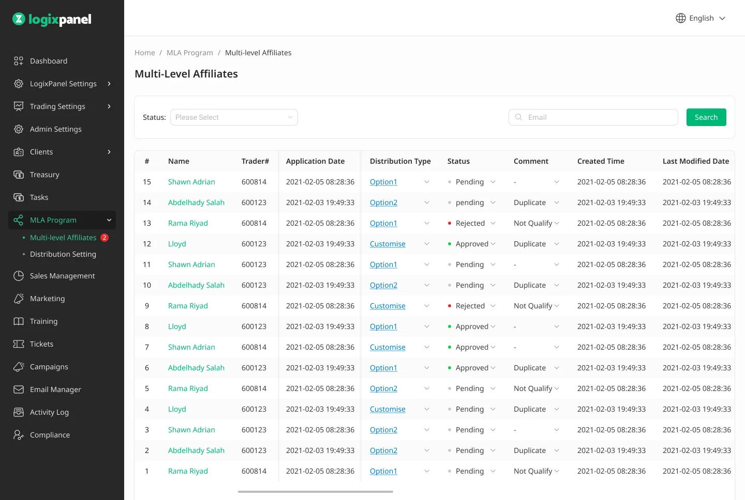Screen dimensions: 745x500
Task: Click the Campaigns icon in sidebar
Action: click(19, 367)
